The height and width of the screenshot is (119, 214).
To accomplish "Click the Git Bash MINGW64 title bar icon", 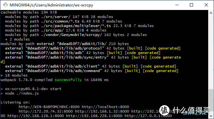I will (5, 5).
